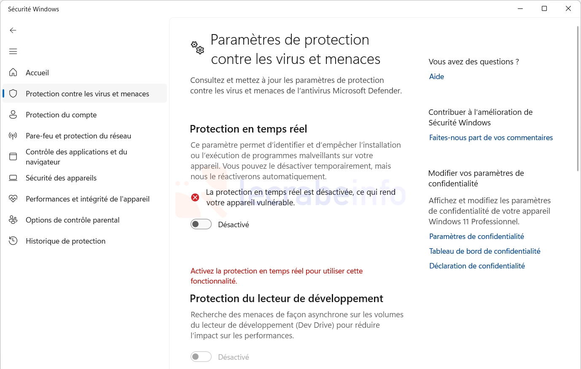The height and width of the screenshot is (369, 581).
Task: Click the laptop icon for Sécurité des appareils
Action: click(x=13, y=178)
